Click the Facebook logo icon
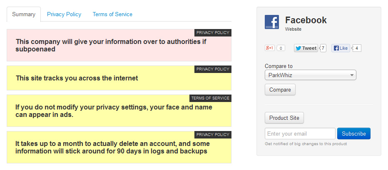Viewport: 388px width, 170px height. pyautogui.click(x=272, y=22)
